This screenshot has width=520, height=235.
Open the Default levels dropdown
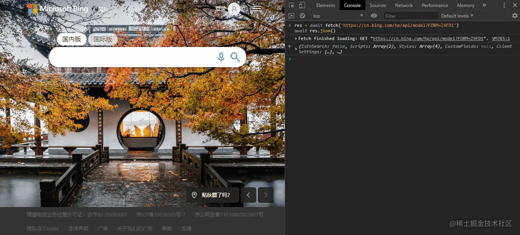click(457, 16)
